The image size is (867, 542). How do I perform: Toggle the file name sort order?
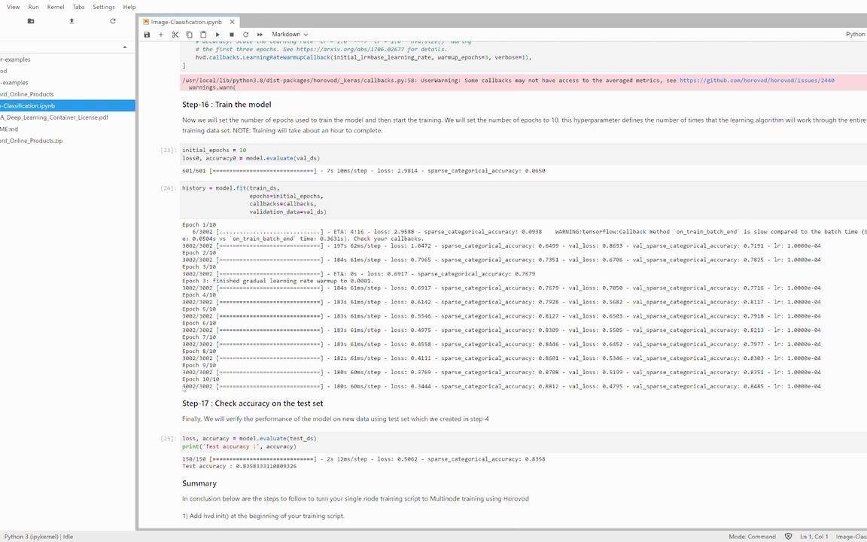pyautogui.click(x=124, y=47)
